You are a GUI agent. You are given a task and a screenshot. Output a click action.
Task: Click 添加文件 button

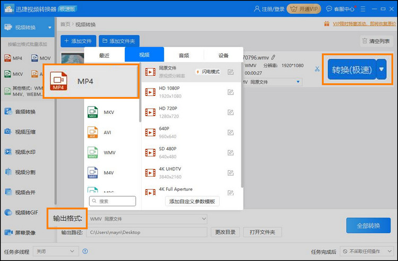78,41
